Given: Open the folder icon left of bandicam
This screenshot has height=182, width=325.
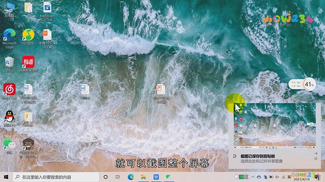Looking at the screenshot, I should 28,9.
